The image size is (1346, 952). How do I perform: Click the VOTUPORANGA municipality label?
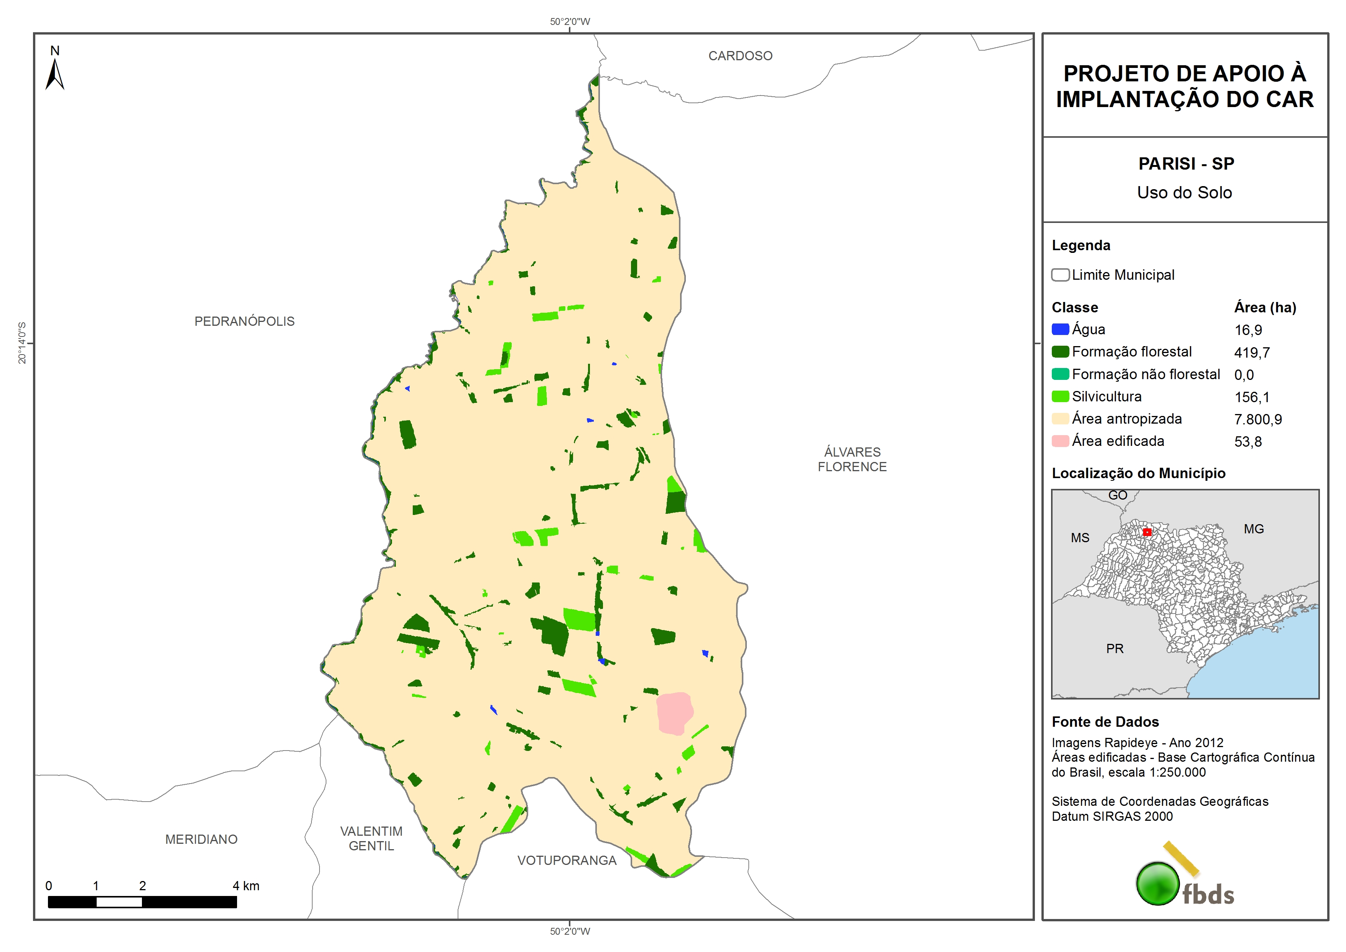[x=566, y=861]
